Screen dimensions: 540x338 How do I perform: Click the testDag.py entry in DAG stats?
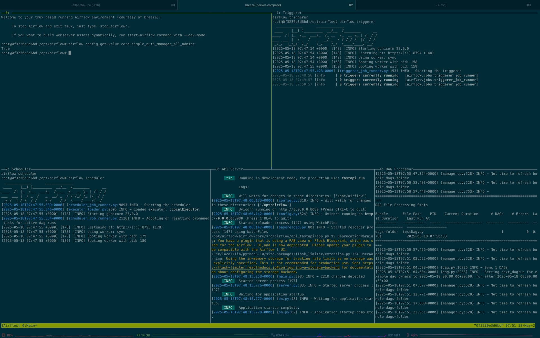coord(413,232)
